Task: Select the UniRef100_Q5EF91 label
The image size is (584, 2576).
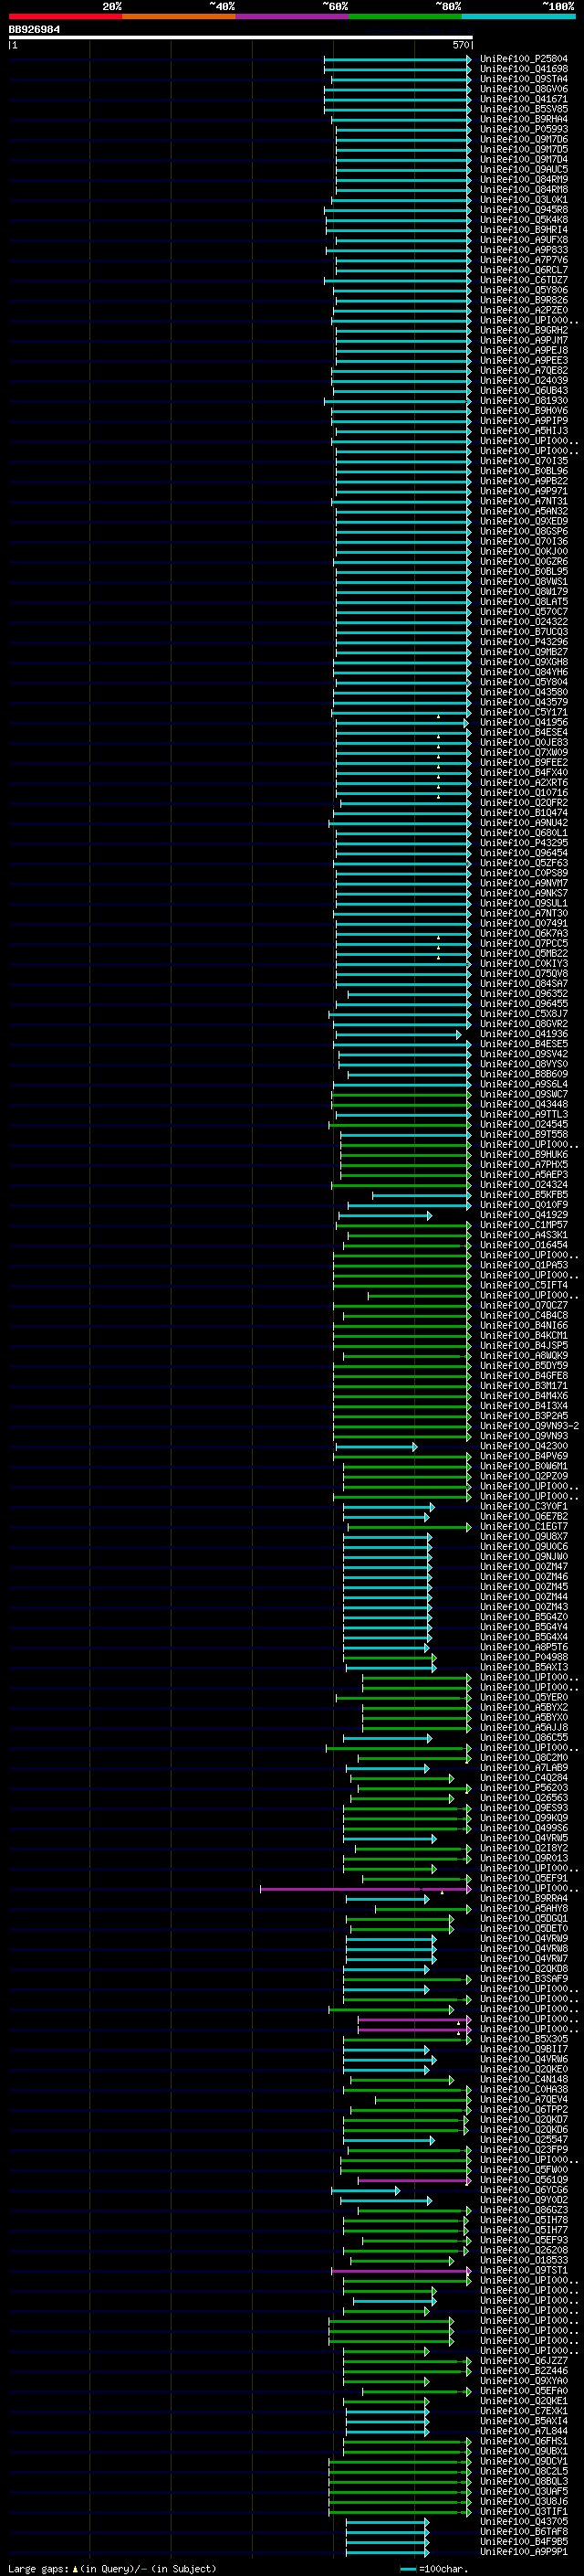Action: pyautogui.click(x=523, y=1878)
